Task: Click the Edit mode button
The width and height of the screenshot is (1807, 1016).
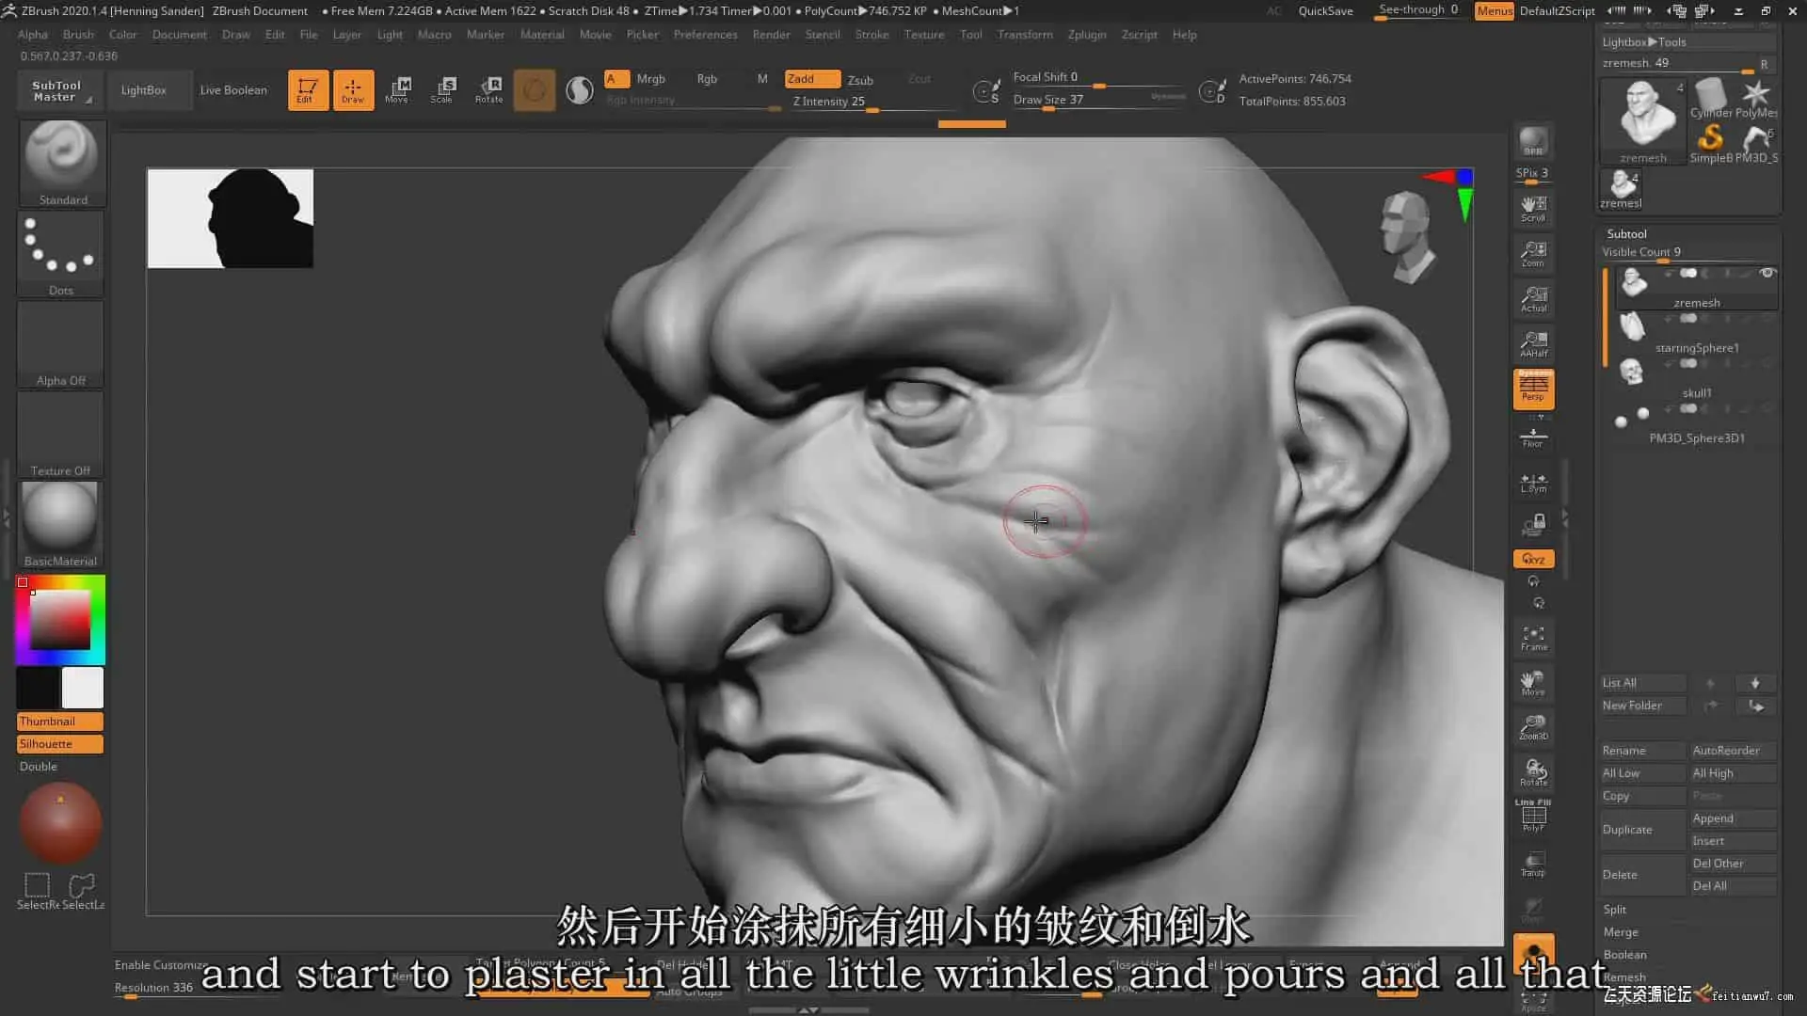Action: [308, 89]
